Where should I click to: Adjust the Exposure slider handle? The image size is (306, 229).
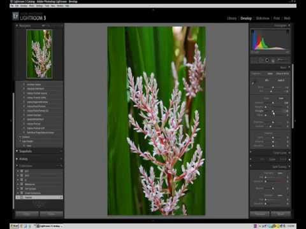[273, 103]
